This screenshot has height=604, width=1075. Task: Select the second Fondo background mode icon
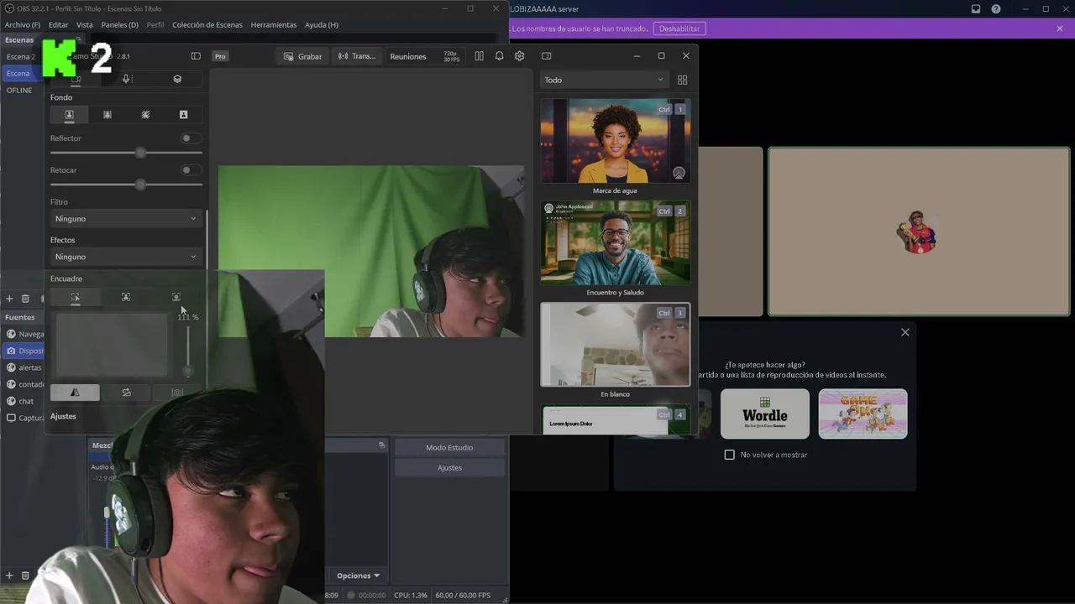(107, 114)
